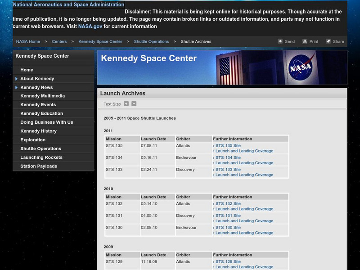This screenshot has height=270, width=360.
Task: Open the STS-132 Site link
Action: [x=228, y=204]
